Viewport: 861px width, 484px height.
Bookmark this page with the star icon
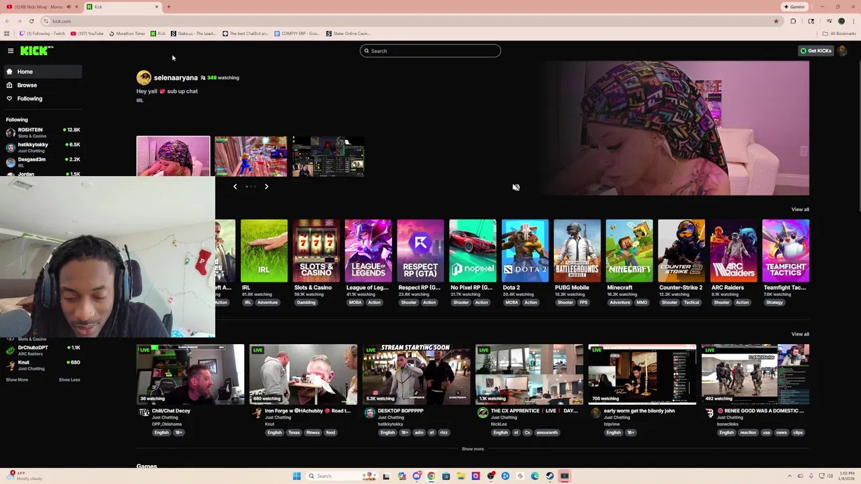776,21
